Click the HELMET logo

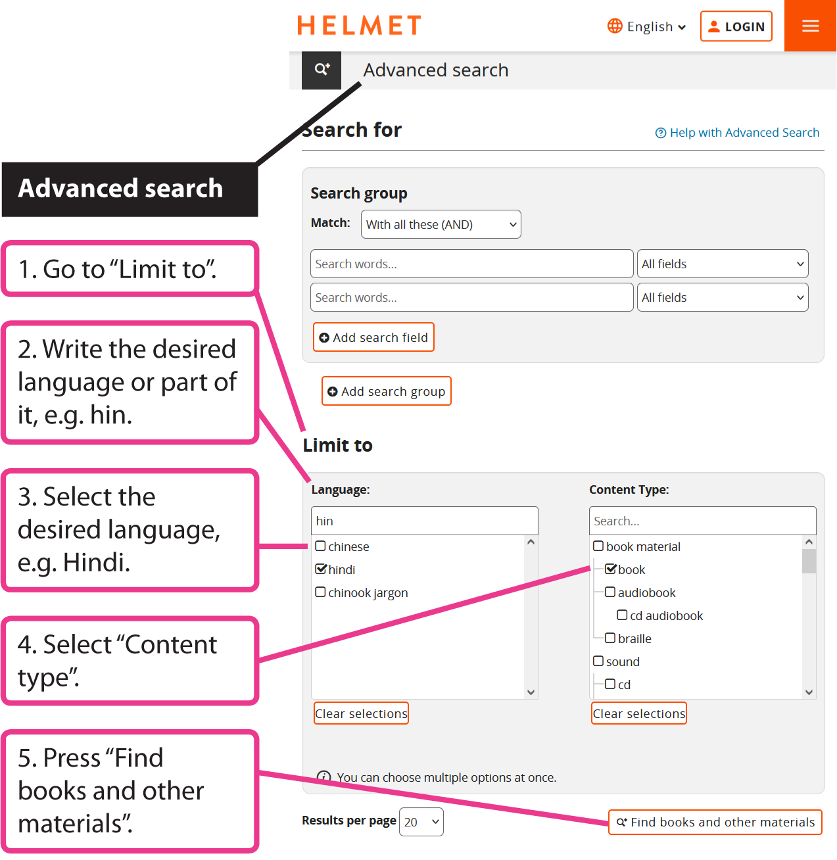pyautogui.click(x=359, y=26)
